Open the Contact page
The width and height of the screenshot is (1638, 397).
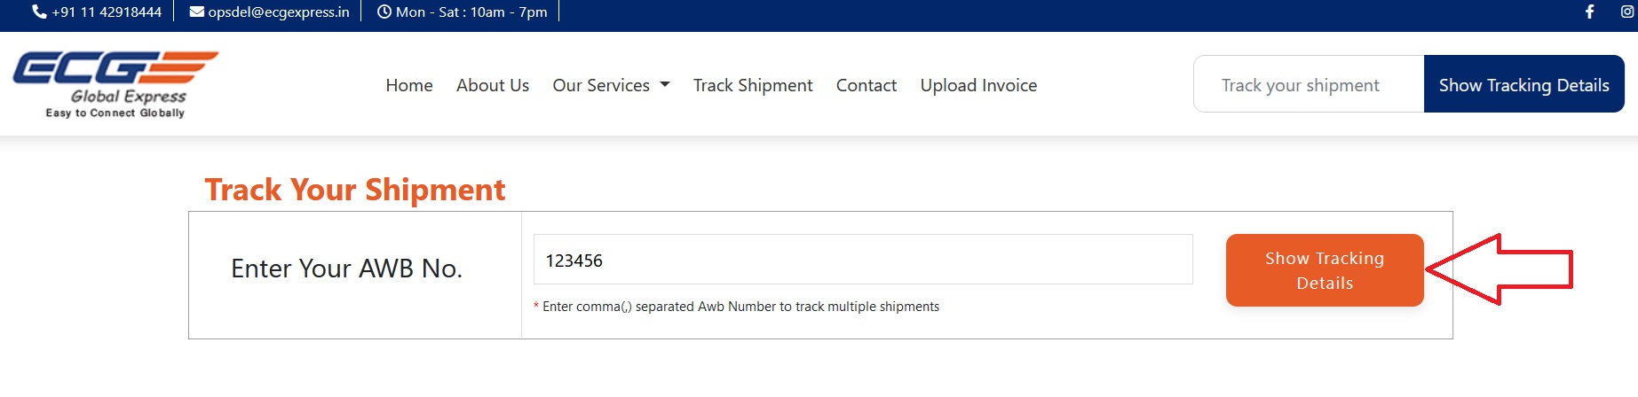click(866, 85)
